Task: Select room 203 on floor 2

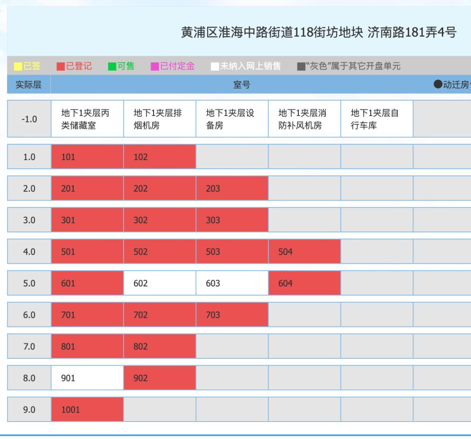Action: pyautogui.click(x=232, y=189)
